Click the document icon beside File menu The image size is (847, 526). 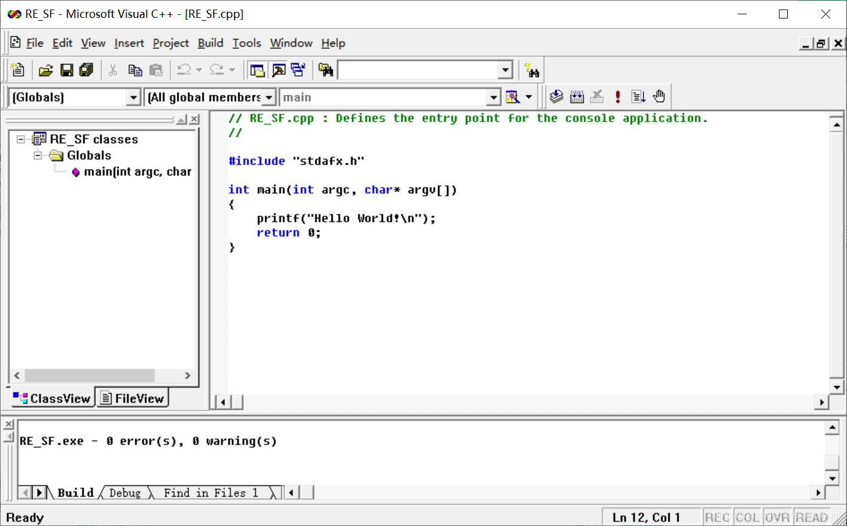coord(16,43)
